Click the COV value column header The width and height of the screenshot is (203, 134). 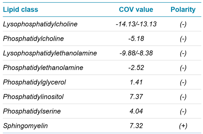(x=136, y=10)
